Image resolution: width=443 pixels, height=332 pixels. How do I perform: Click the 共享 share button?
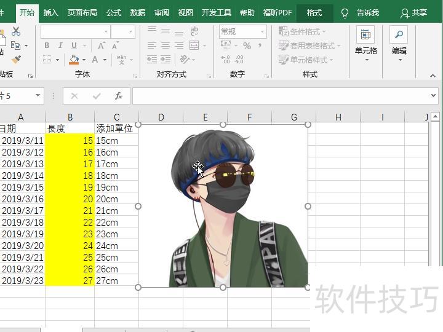tap(413, 13)
